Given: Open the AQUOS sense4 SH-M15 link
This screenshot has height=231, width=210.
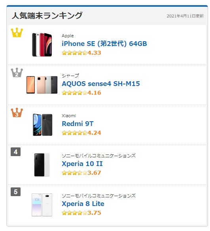Looking at the screenshot, I should tap(101, 84).
